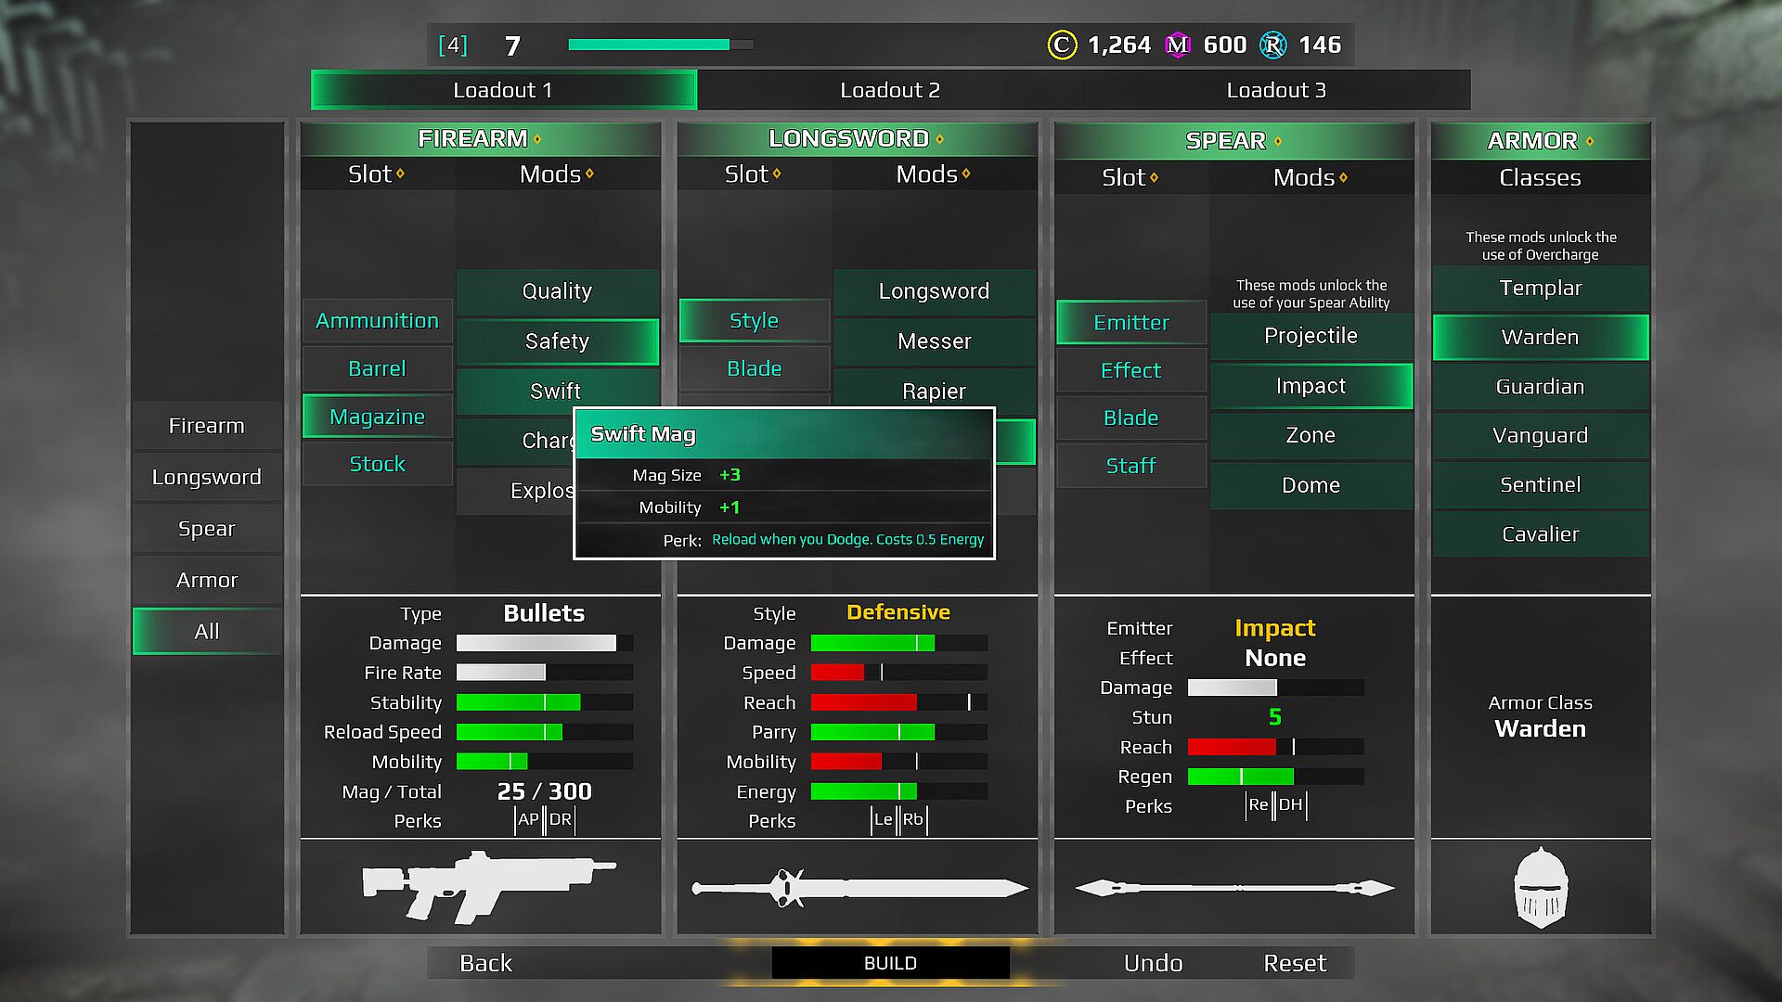
Task: Click the AP perk badge under Firearm
Action: pyautogui.click(x=528, y=819)
